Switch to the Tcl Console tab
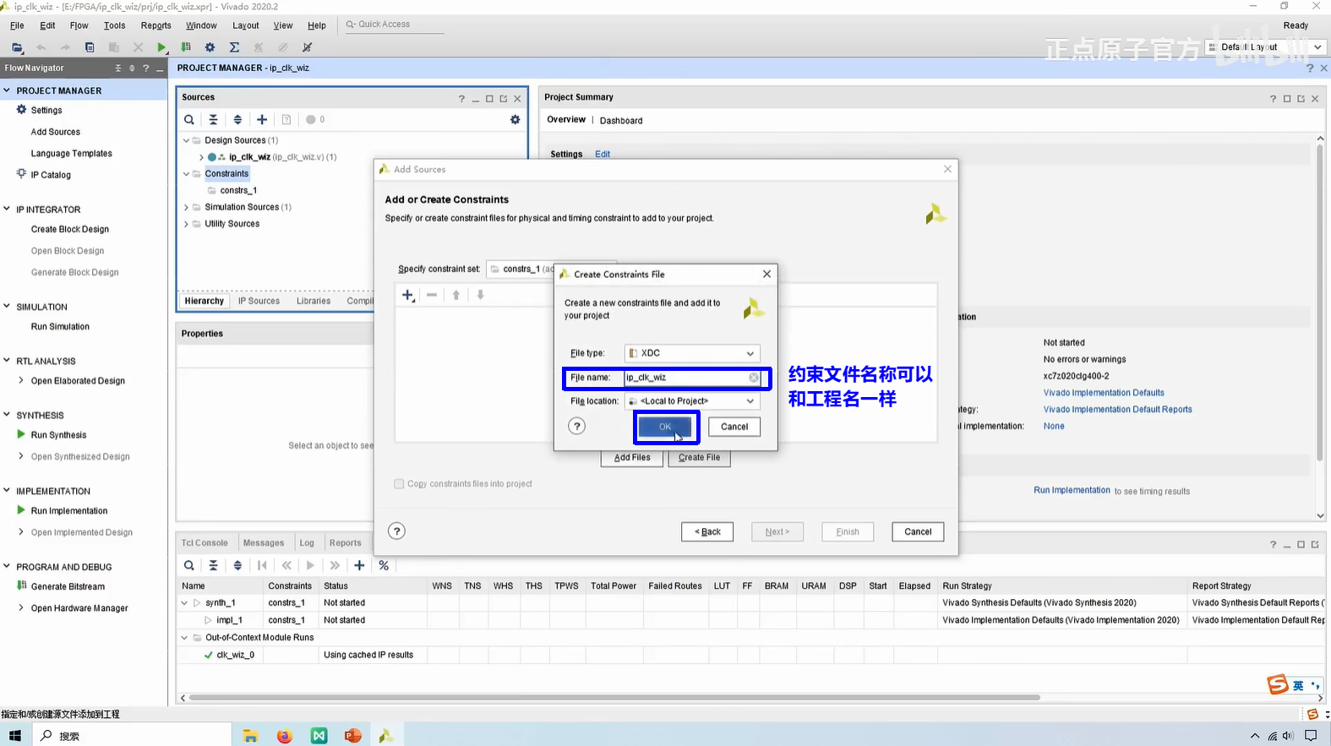The height and width of the screenshot is (746, 1331). (x=205, y=543)
